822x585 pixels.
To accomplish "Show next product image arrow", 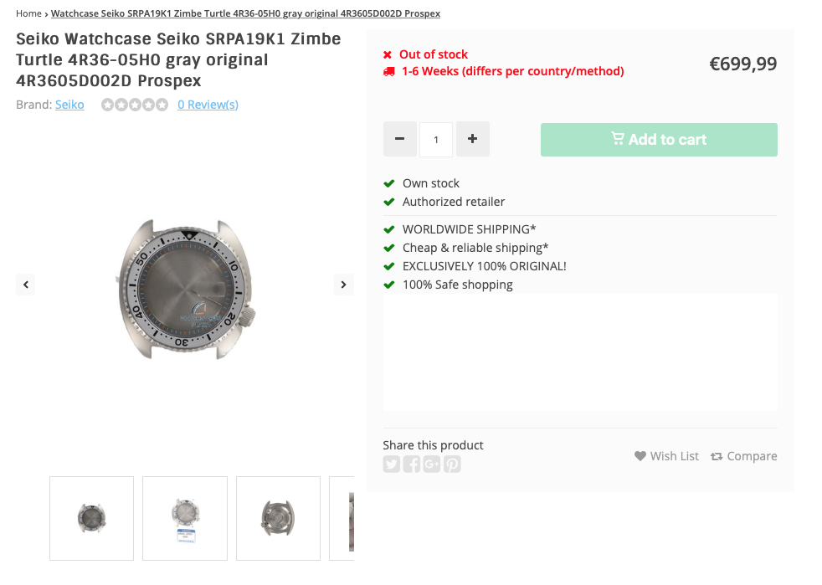I will click(x=343, y=285).
